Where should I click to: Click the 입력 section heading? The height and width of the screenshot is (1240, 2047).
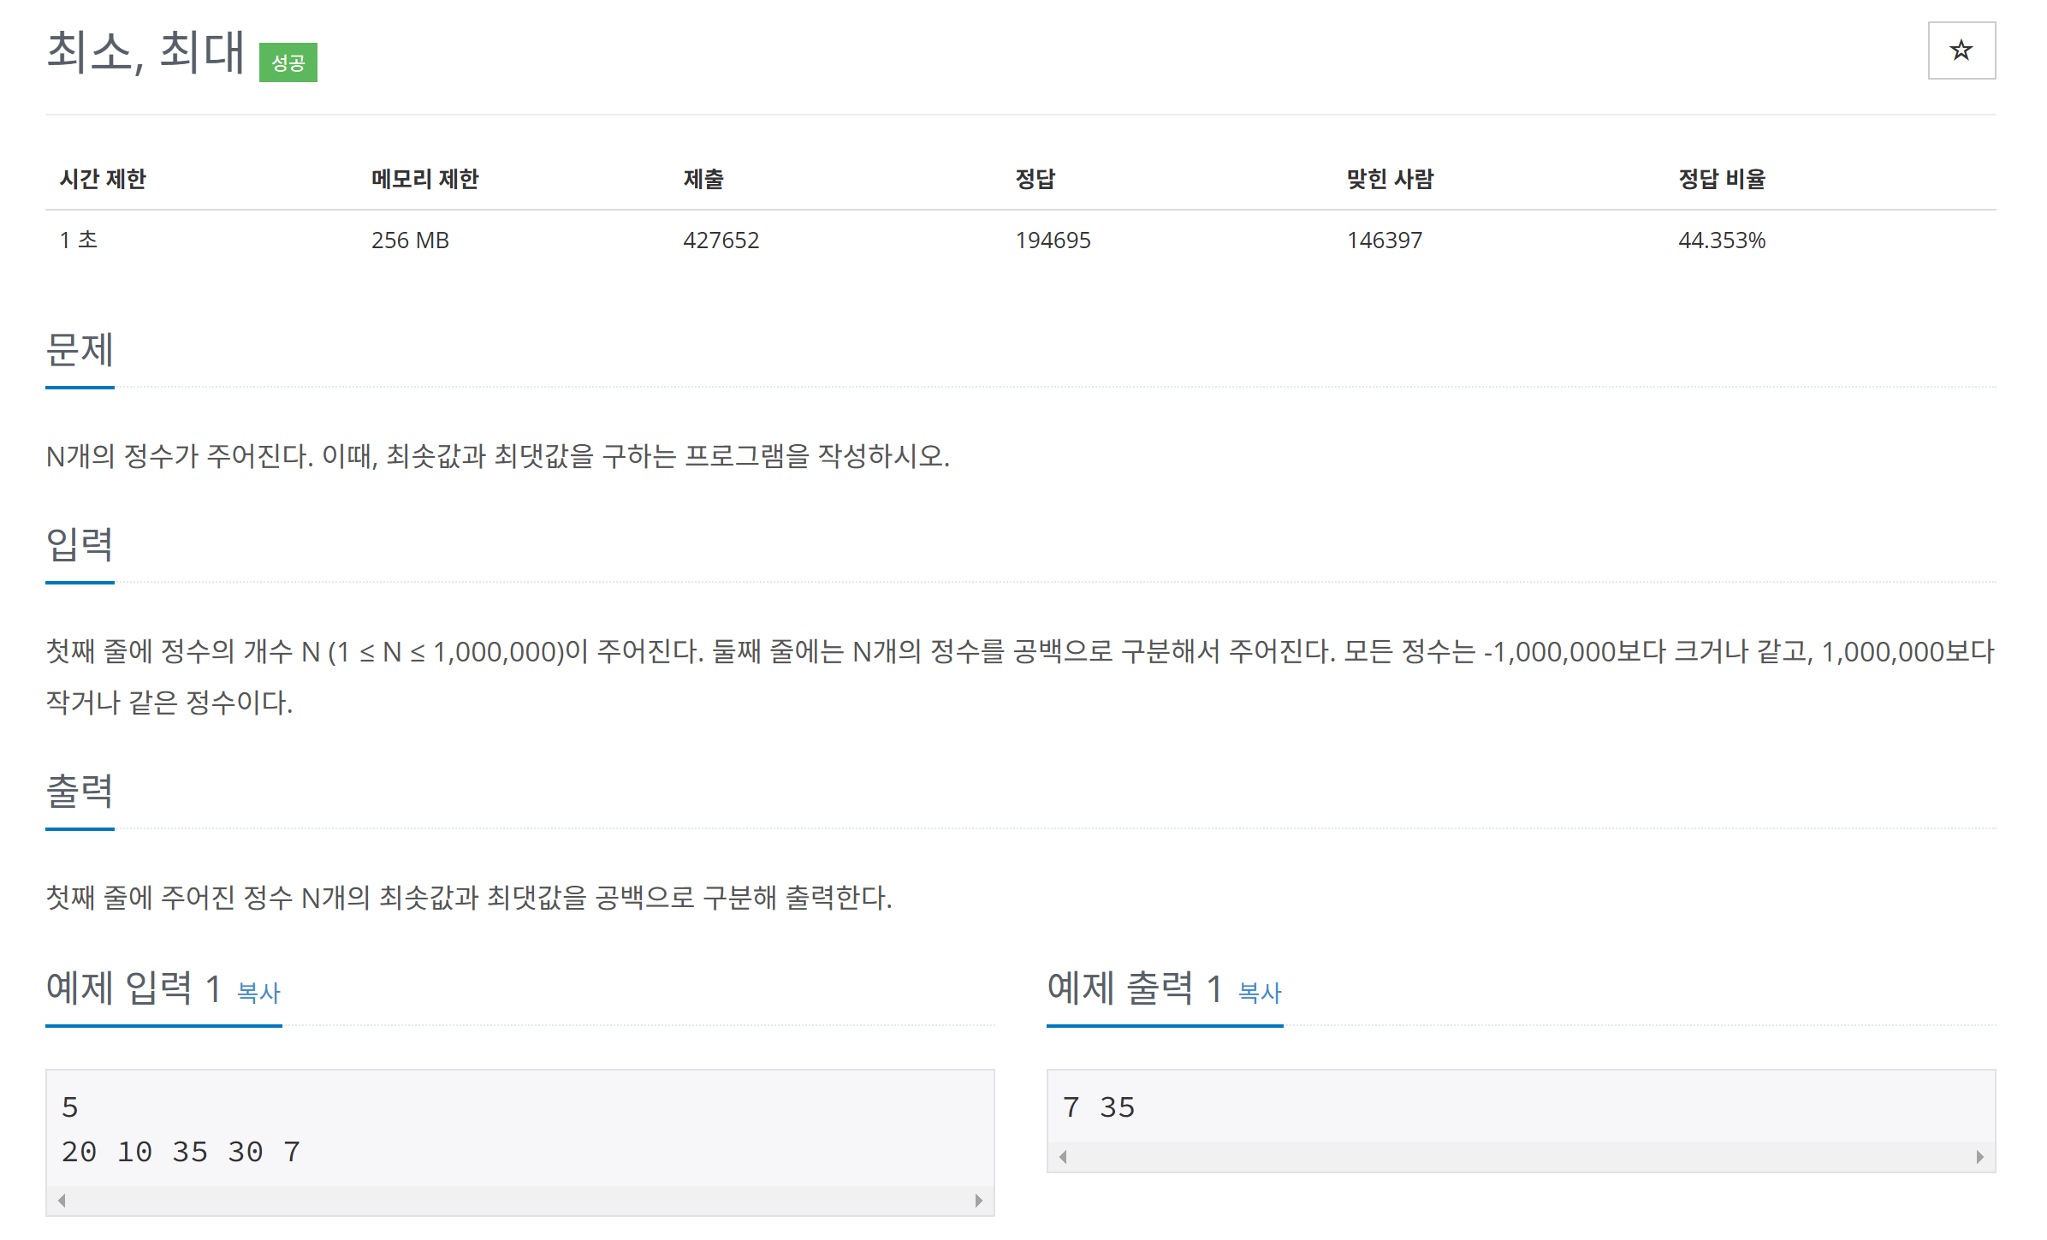[x=80, y=544]
